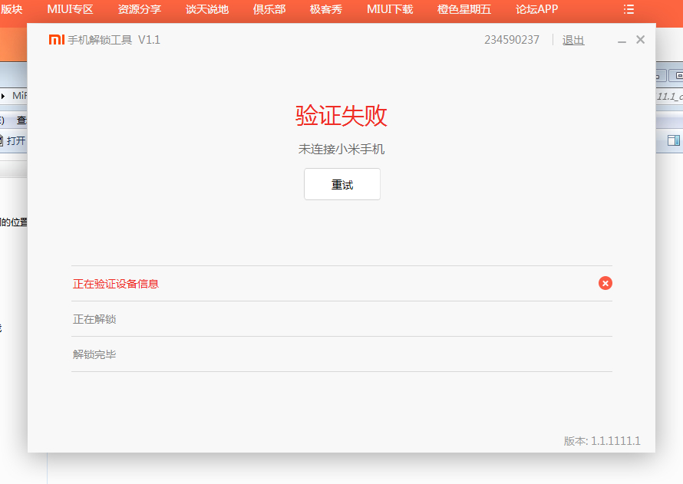Viewport: 683px width, 484px height.
Task: Open the 论坛APP forum menu
Action: (536, 9)
